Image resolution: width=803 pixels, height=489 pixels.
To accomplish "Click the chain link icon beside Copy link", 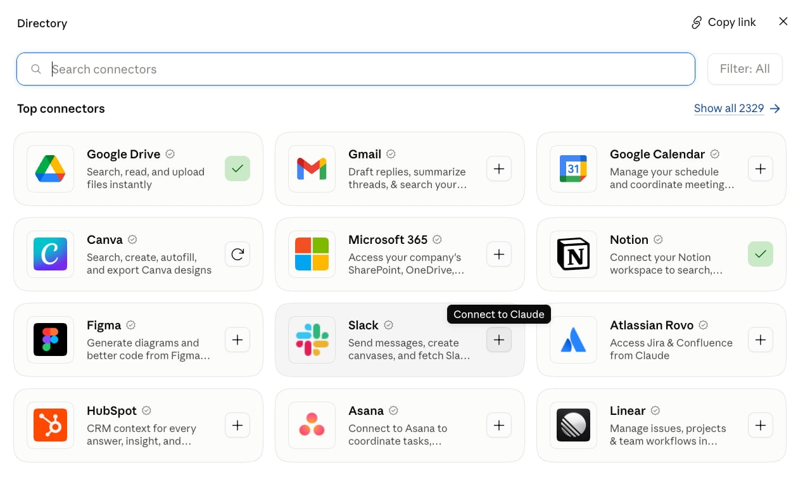I will click(x=697, y=23).
